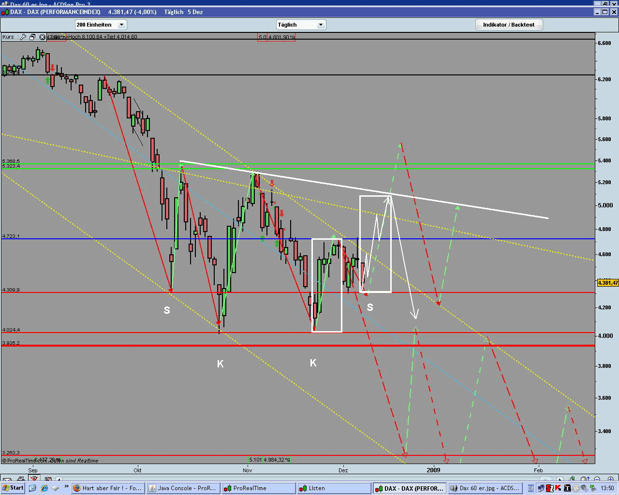Click the safely remove hardware tray icon
619x495 pixels.
pyautogui.click(x=592, y=488)
